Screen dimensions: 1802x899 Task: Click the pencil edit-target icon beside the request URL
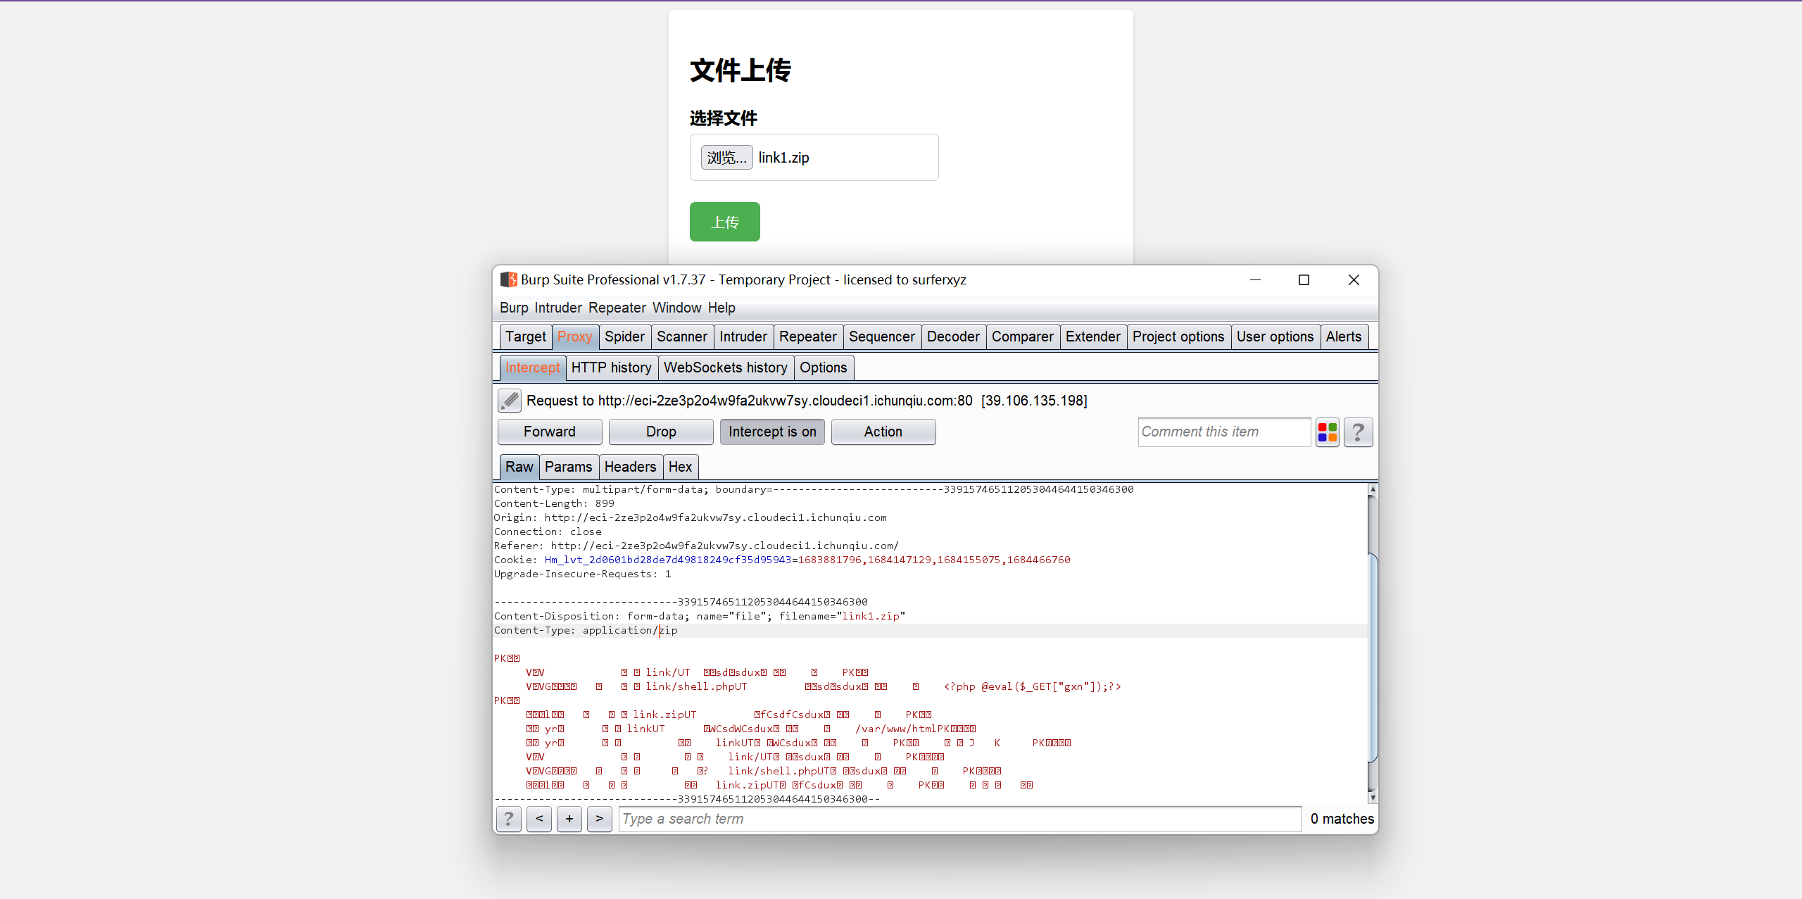(x=510, y=401)
